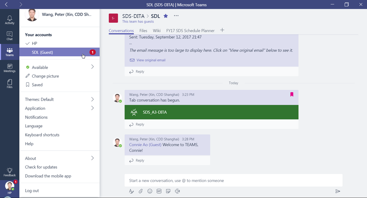Toggle the pink saved bookmark on message
367x198 pixels.
click(x=292, y=94)
